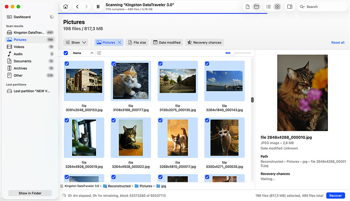Viewport: 350px width, 201px height.
Task: Open the Videos category
Action: [x=30, y=47]
